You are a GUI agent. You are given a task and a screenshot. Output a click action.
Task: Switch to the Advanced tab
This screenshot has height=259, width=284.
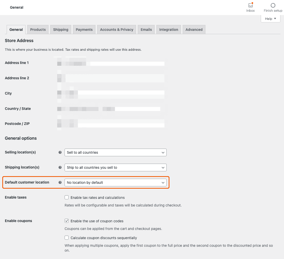194,29
